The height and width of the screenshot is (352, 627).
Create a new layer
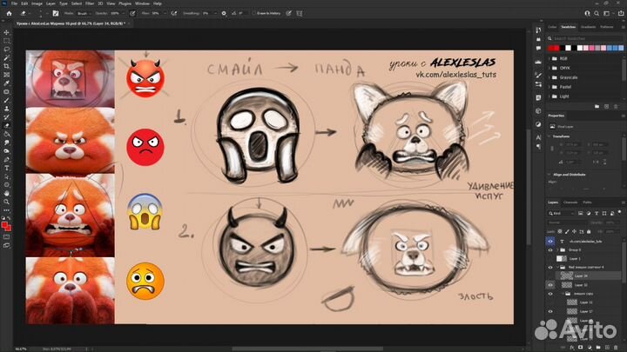(x=608, y=347)
